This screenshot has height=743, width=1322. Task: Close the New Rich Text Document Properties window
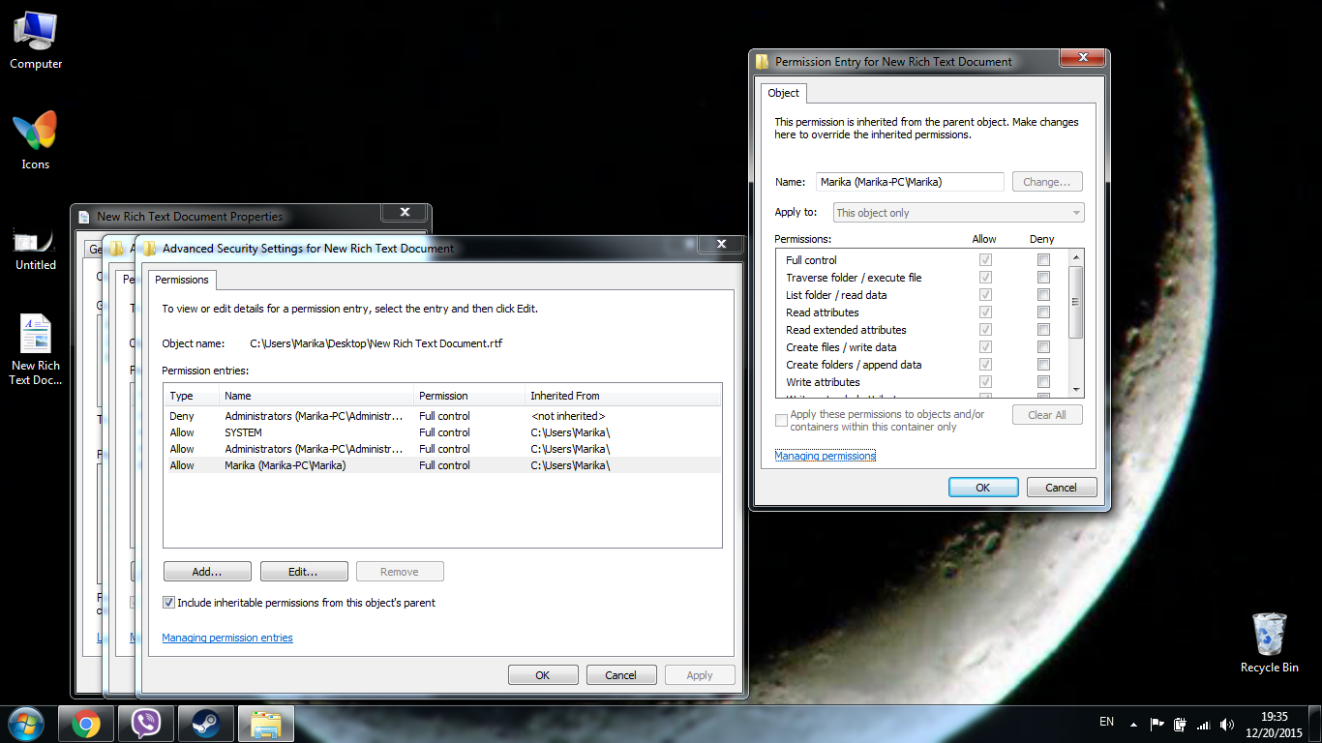(405, 213)
